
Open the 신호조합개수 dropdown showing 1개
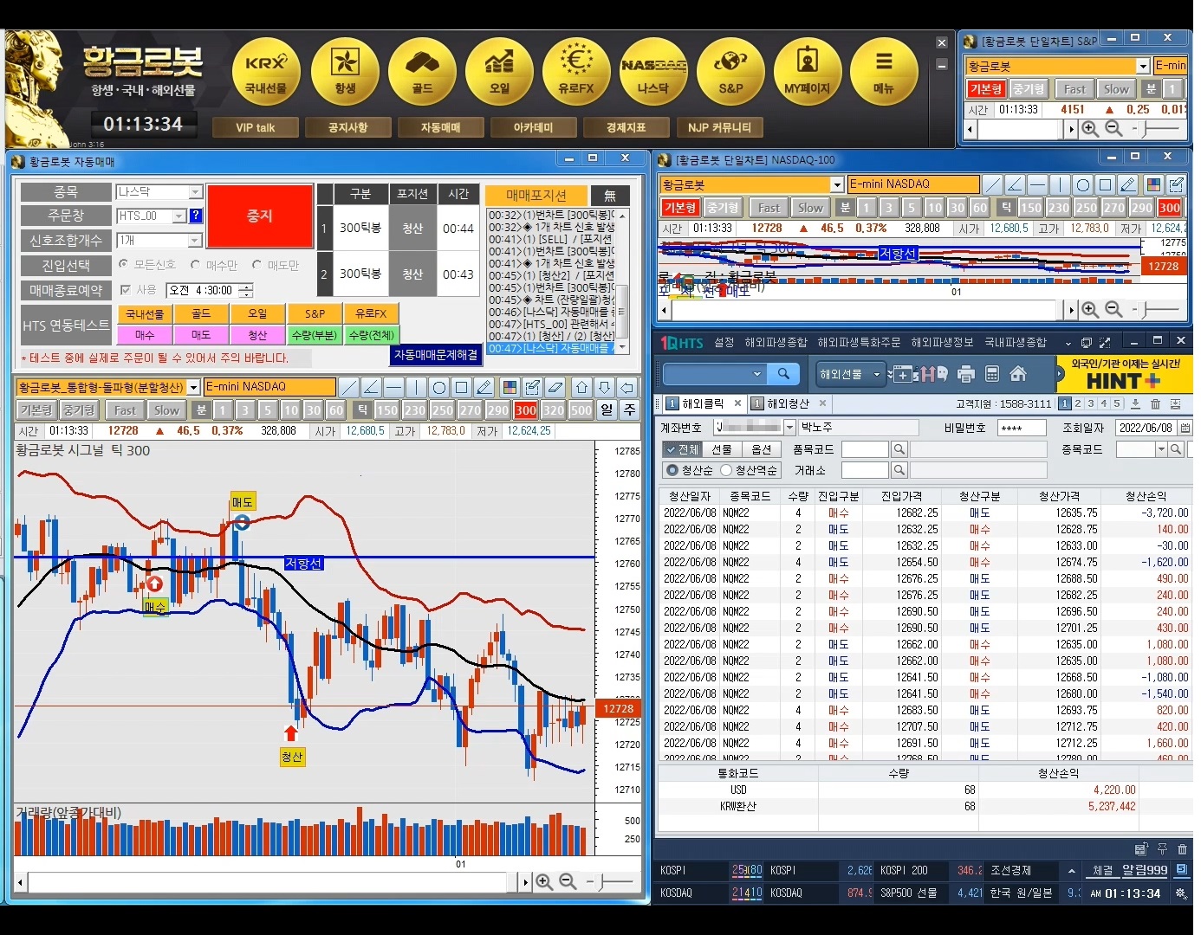point(195,241)
